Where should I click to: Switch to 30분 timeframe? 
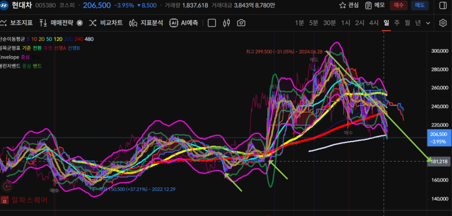[329, 23]
